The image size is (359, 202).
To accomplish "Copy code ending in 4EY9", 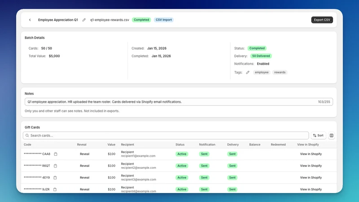I will pyautogui.click(x=55, y=178).
